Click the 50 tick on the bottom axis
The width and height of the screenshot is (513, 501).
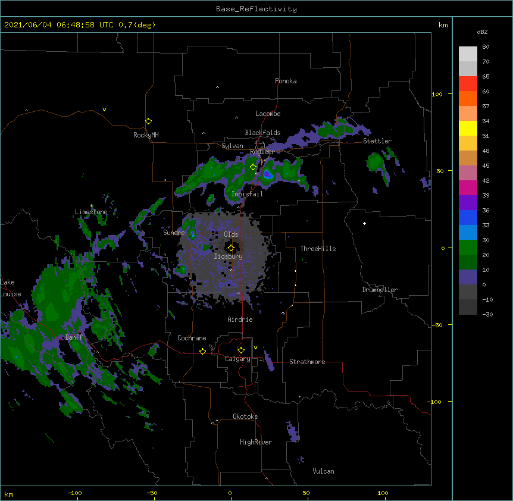tap(306, 493)
